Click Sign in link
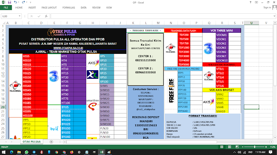This screenshot has width=277, height=155. pos(267,7)
